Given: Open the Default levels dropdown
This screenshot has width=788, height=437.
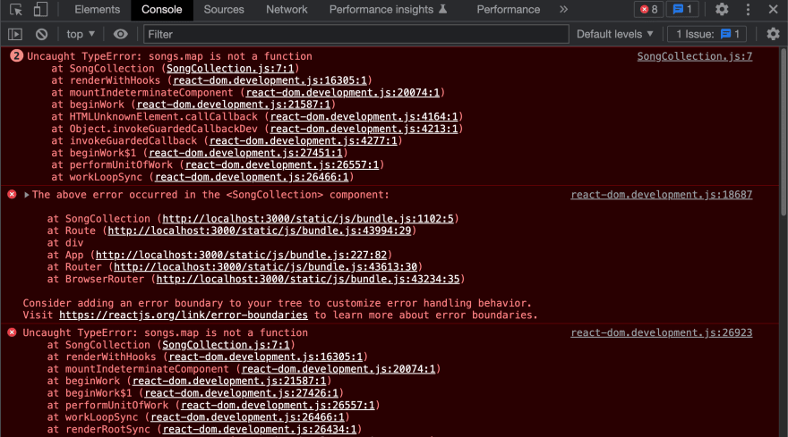Looking at the screenshot, I should click(x=614, y=34).
